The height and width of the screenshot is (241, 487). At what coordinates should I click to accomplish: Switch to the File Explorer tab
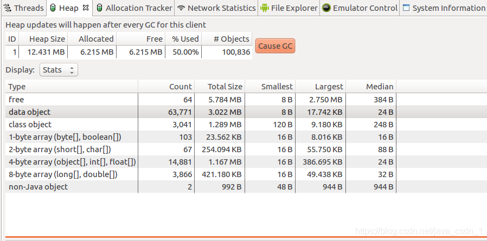coord(289,8)
